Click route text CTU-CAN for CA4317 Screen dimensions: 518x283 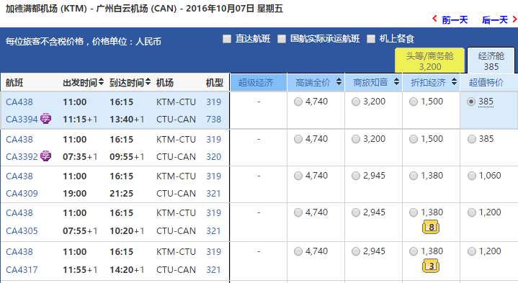pyautogui.click(x=176, y=269)
